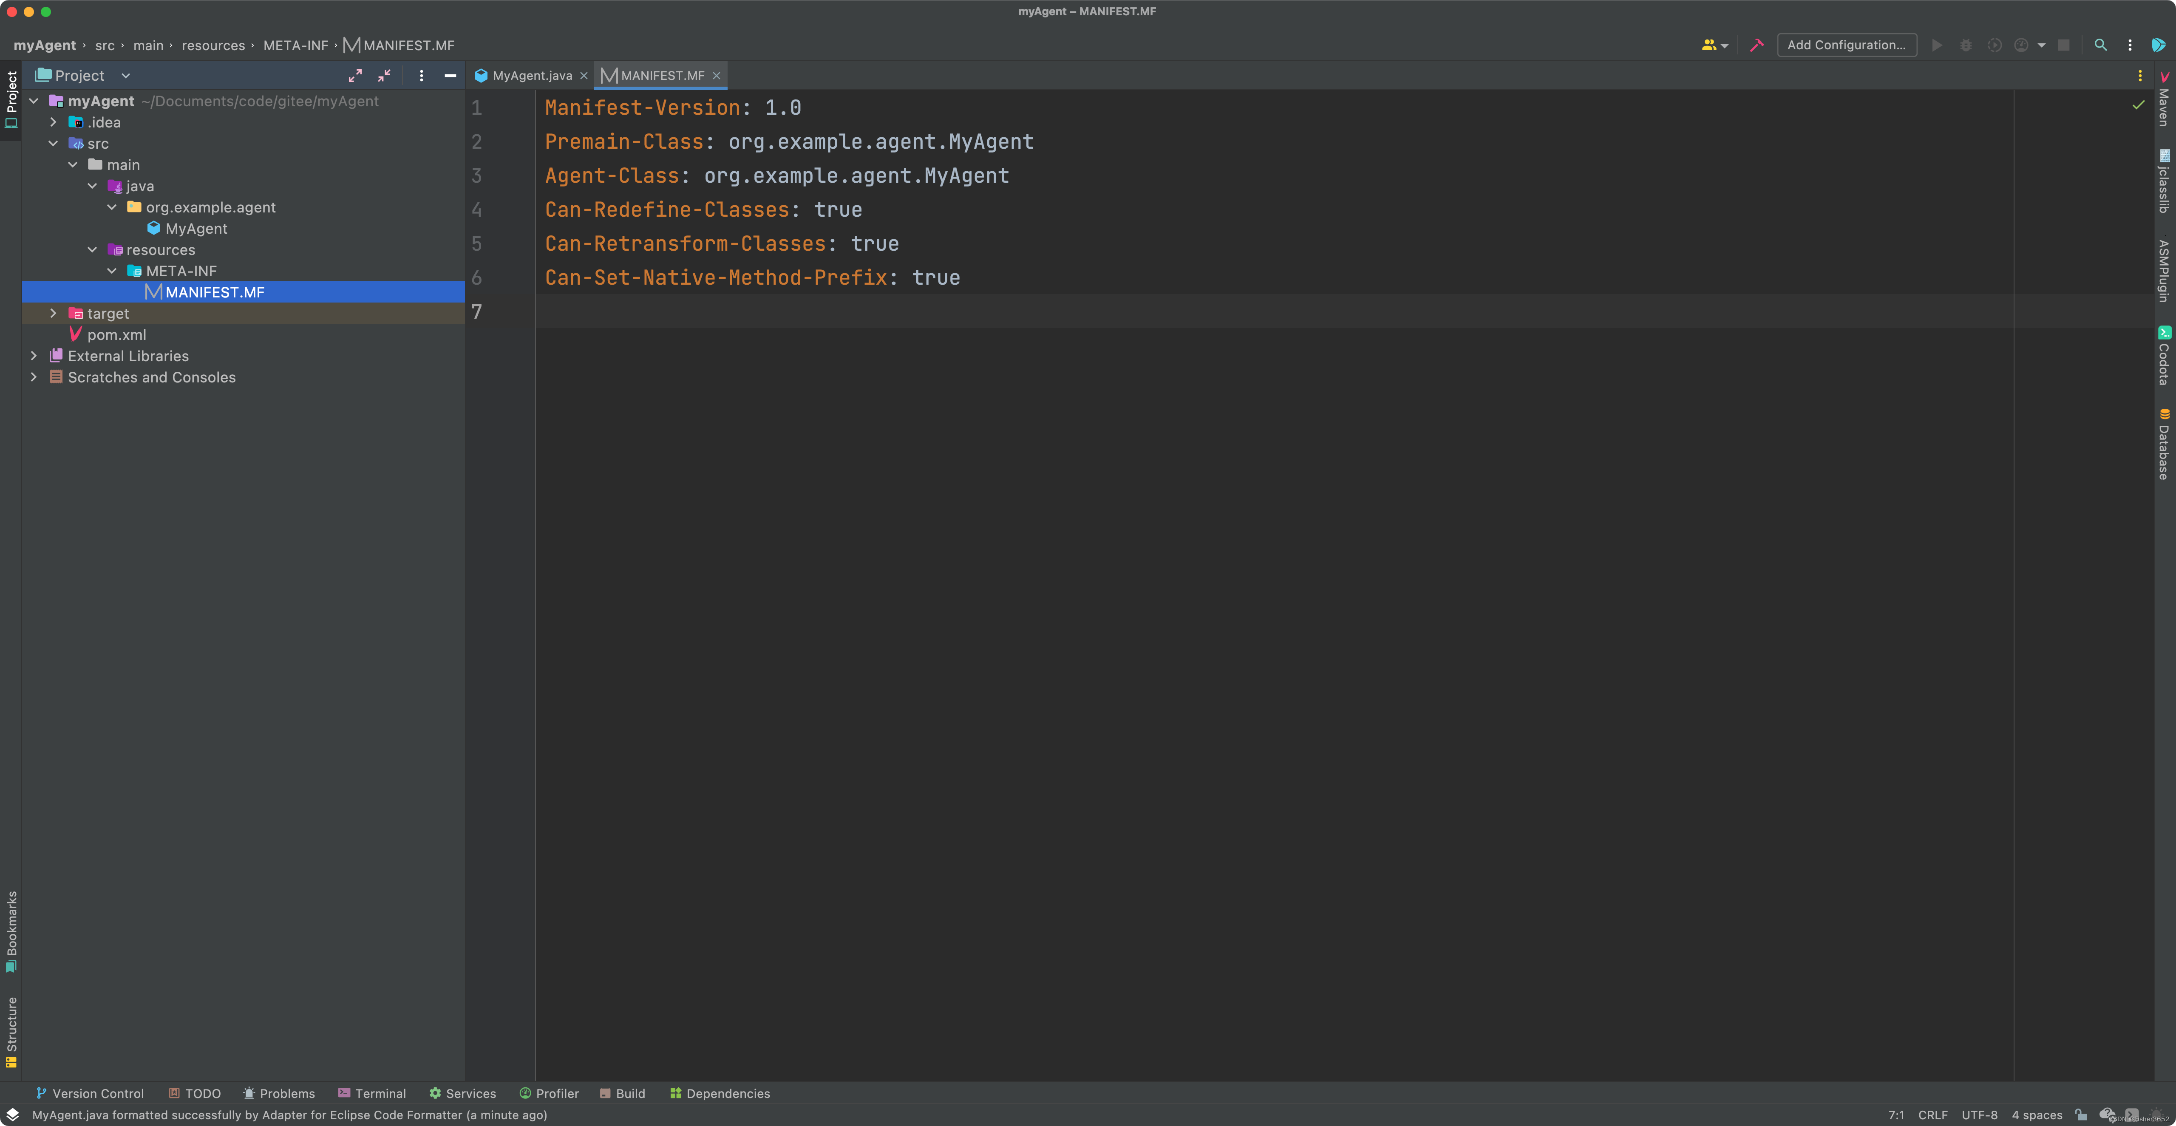This screenshot has height=1126, width=2176.
Task: Hide the Project panel with minus icon
Action: (450, 76)
